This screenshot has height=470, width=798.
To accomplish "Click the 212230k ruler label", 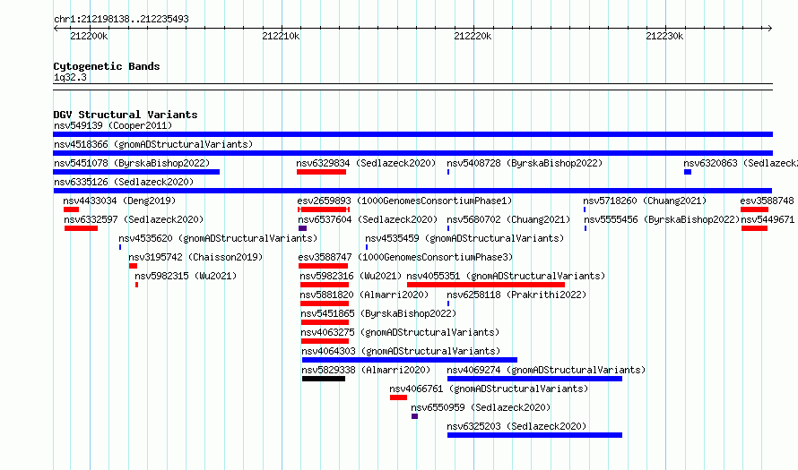I will [x=664, y=36].
